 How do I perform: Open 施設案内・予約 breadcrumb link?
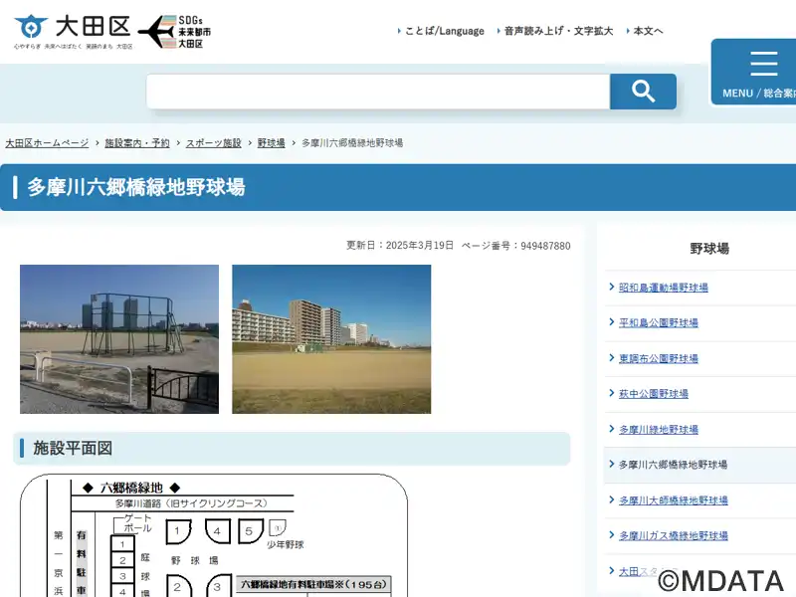tap(137, 143)
